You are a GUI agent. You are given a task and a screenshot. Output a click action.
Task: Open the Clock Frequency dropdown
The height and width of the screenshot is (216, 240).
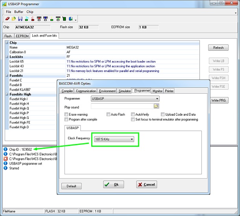pos(114,139)
